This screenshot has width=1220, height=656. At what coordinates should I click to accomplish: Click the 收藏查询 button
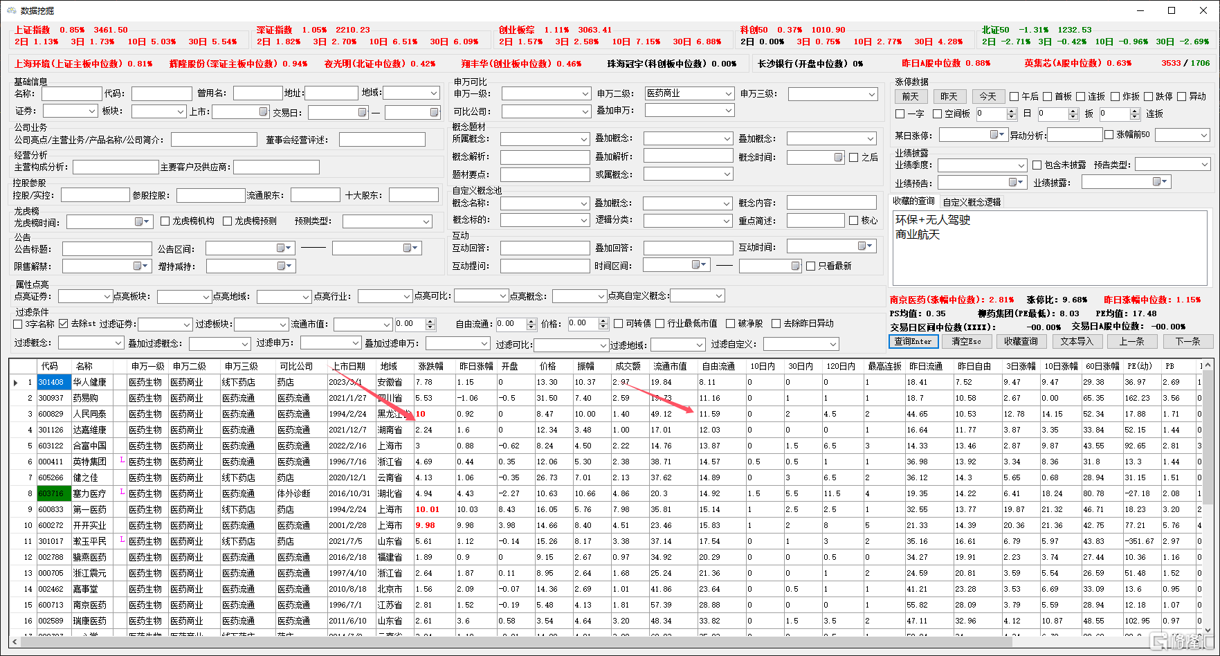(1021, 341)
